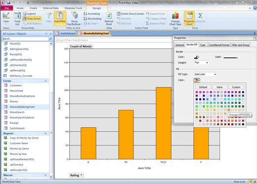Open the border Weight dropdown
Screen dimensions: 257x184
tap(201, 63)
